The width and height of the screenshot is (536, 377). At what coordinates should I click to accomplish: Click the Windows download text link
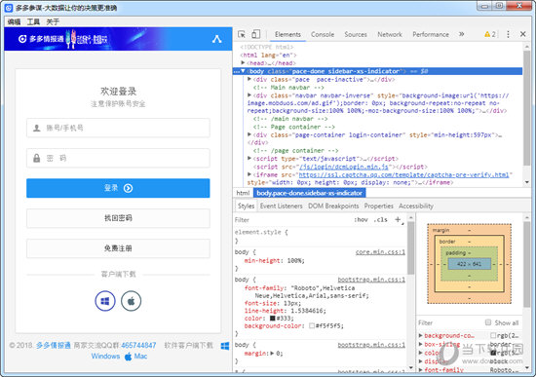(105, 357)
